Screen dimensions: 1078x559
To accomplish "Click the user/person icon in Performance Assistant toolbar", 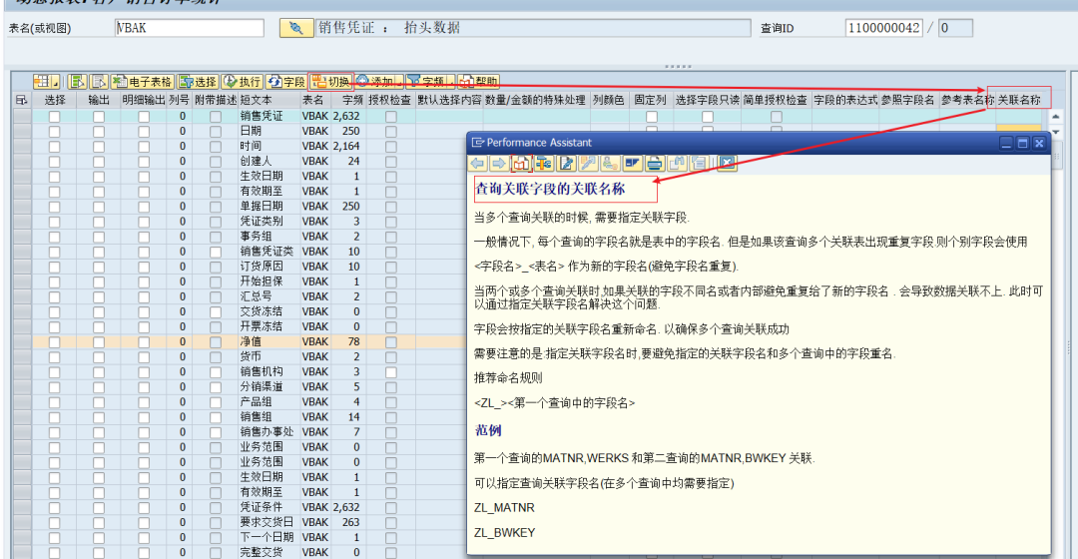I will tap(610, 163).
